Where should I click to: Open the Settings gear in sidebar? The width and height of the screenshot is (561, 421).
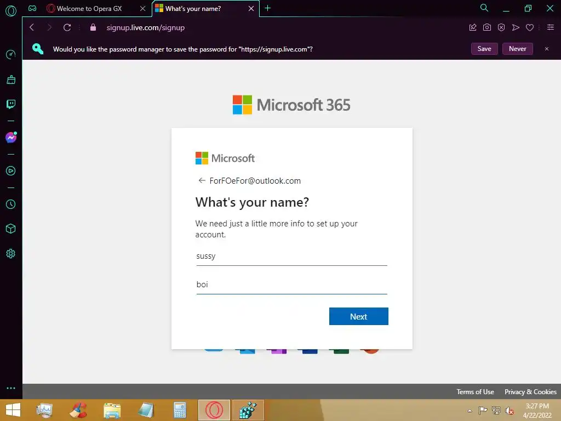11,253
